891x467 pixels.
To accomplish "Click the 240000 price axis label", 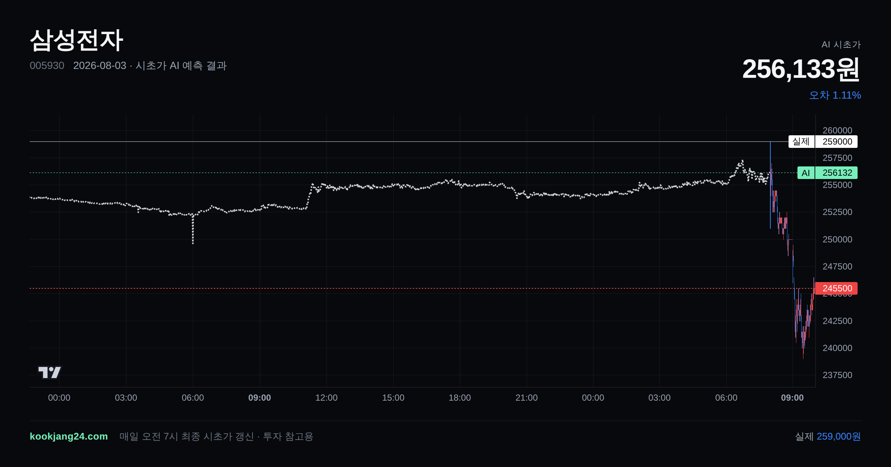I will pos(838,348).
